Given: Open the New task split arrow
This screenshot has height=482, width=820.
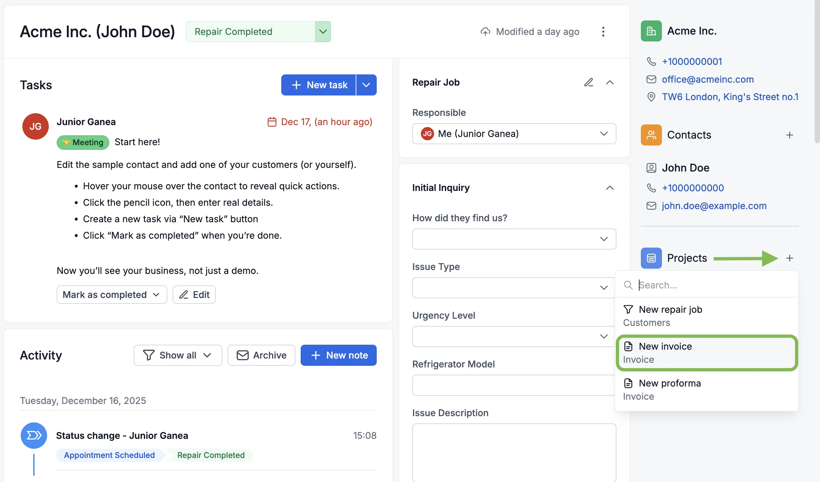Looking at the screenshot, I should tap(366, 85).
